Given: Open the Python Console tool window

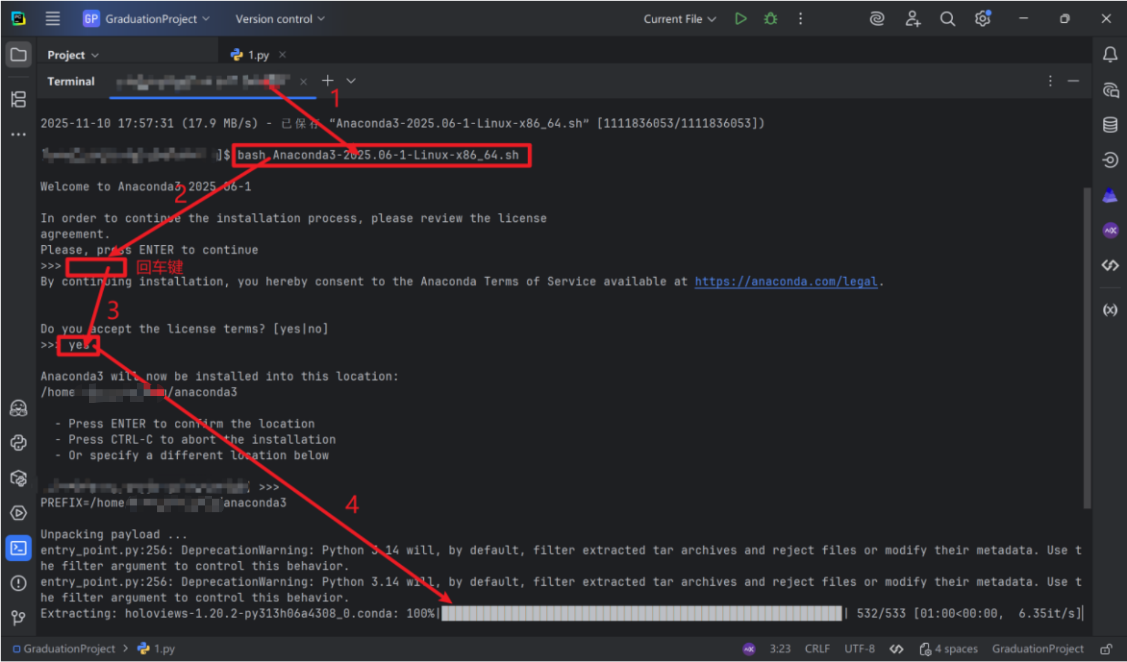Looking at the screenshot, I should [18, 443].
